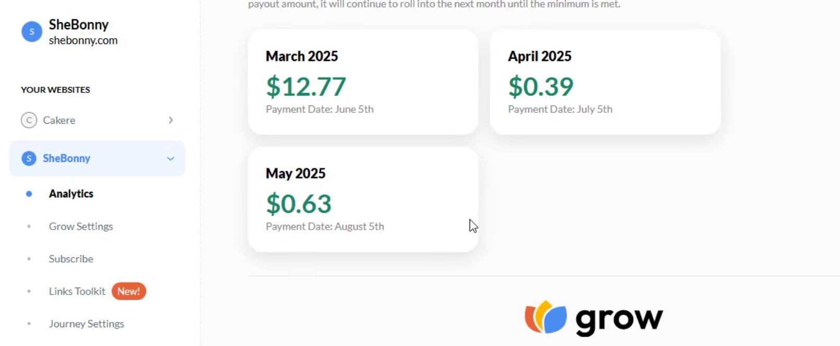Open Grow Settings in sidebar
The height and width of the screenshot is (346, 840).
tap(81, 226)
